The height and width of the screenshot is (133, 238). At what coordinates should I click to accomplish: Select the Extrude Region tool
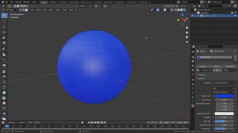click(4, 66)
